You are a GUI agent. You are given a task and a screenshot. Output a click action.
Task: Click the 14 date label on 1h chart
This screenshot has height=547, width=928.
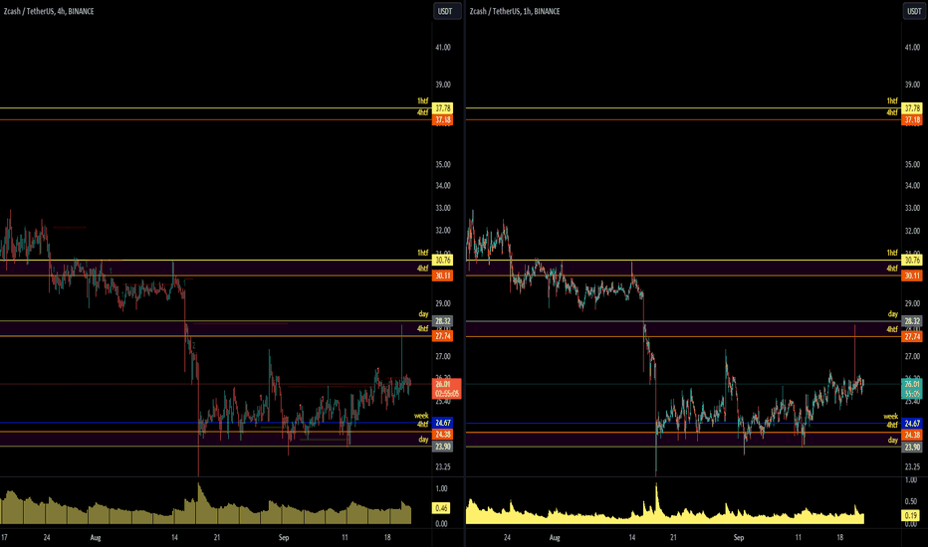coord(632,537)
